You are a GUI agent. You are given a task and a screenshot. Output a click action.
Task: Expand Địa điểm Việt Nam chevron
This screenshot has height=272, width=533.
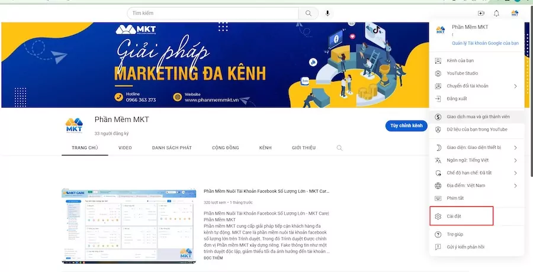pos(515,186)
